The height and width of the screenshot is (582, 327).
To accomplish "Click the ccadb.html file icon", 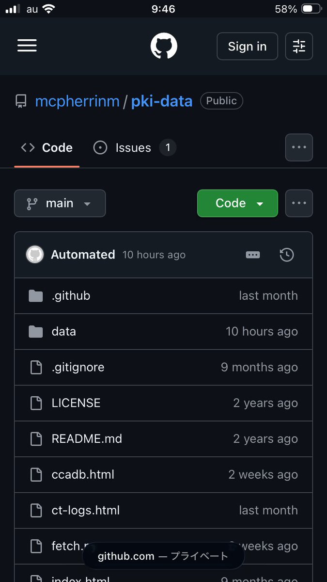I will click(x=36, y=475).
